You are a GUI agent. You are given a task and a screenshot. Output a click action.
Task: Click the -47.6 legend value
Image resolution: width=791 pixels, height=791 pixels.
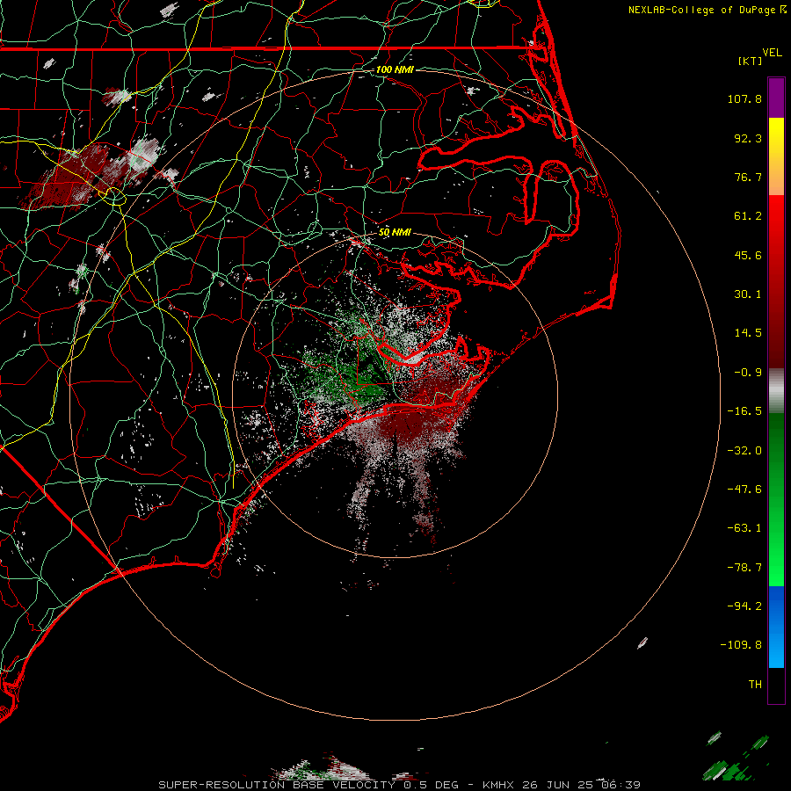(744, 490)
